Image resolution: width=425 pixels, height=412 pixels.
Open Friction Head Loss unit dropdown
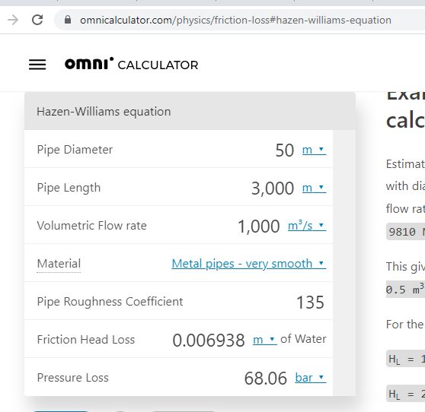[x=264, y=340]
